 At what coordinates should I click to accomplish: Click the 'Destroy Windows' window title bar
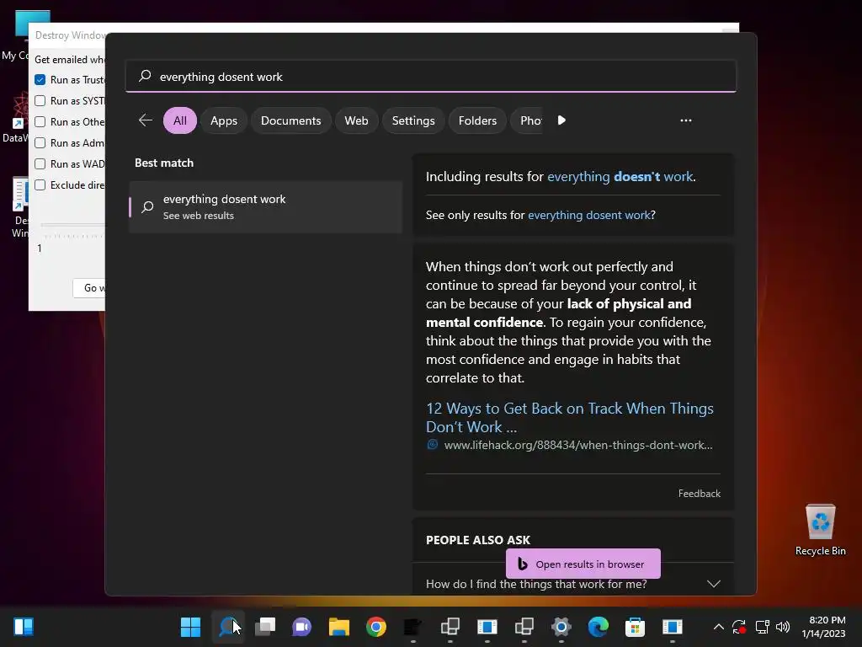coord(67,35)
